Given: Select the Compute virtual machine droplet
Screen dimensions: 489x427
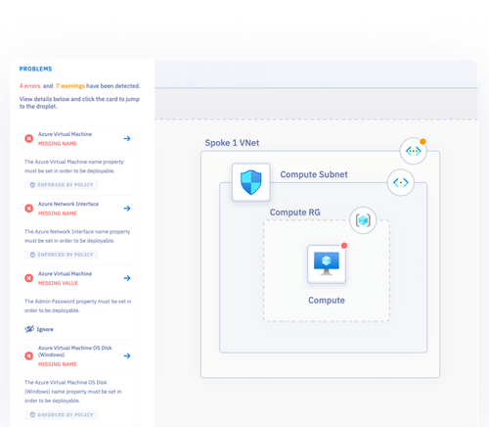Looking at the screenshot, I should [x=327, y=264].
